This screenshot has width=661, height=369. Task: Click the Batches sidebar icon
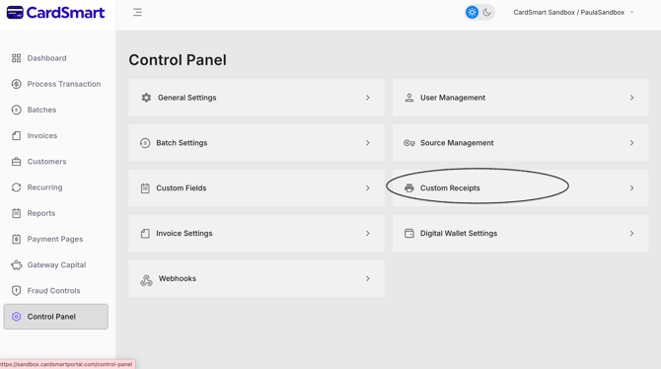tap(16, 110)
